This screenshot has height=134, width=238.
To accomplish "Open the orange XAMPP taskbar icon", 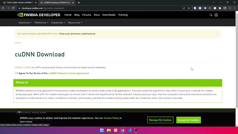I will point(116,130).
